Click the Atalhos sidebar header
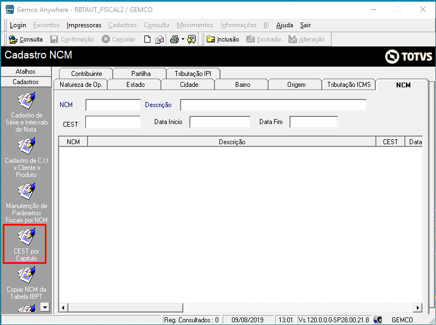The height and width of the screenshot is (325, 436). (x=26, y=72)
